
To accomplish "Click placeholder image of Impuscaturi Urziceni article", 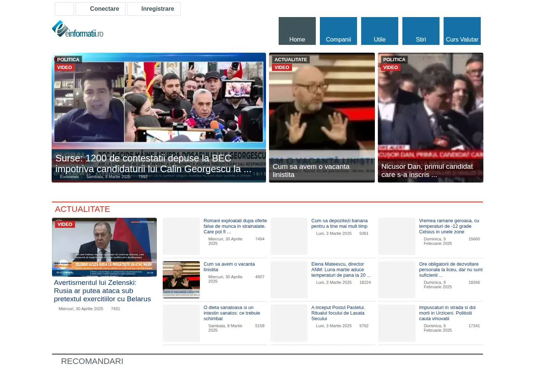I will click(x=397, y=323).
